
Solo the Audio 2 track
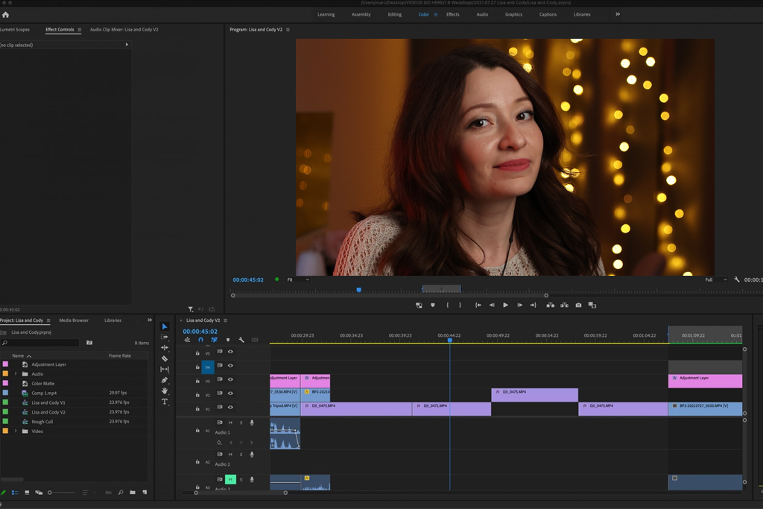[241, 455]
